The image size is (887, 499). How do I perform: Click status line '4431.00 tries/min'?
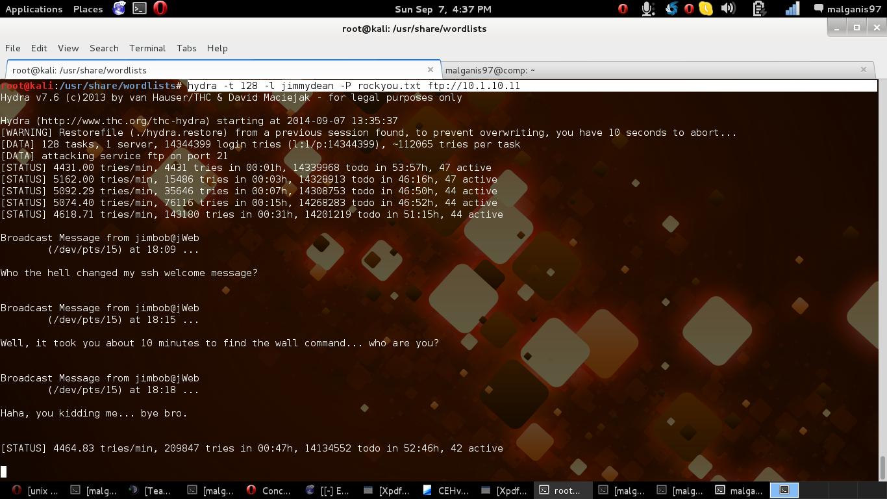click(246, 168)
